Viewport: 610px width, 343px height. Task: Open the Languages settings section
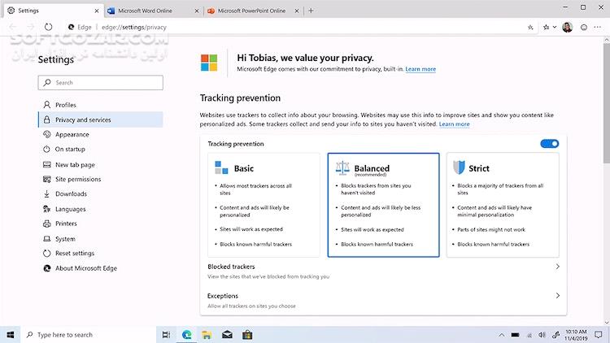tap(100, 209)
